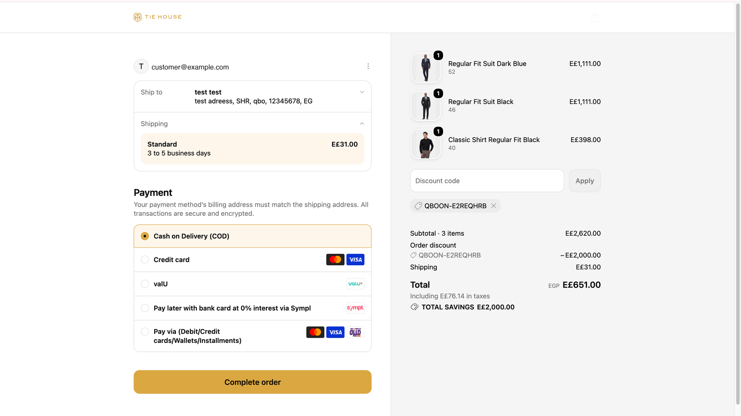The width and height of the screenshot is (741, 416).
Task: Click the Regular Fit Suit Dark Blue thumbnail
Action: (x=426, y=67)
